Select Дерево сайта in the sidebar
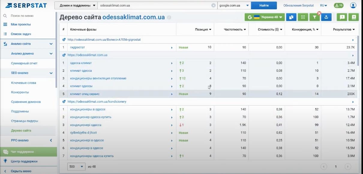Screen dimensions: 363x174 pyautogui.click(x=21, y=131)
